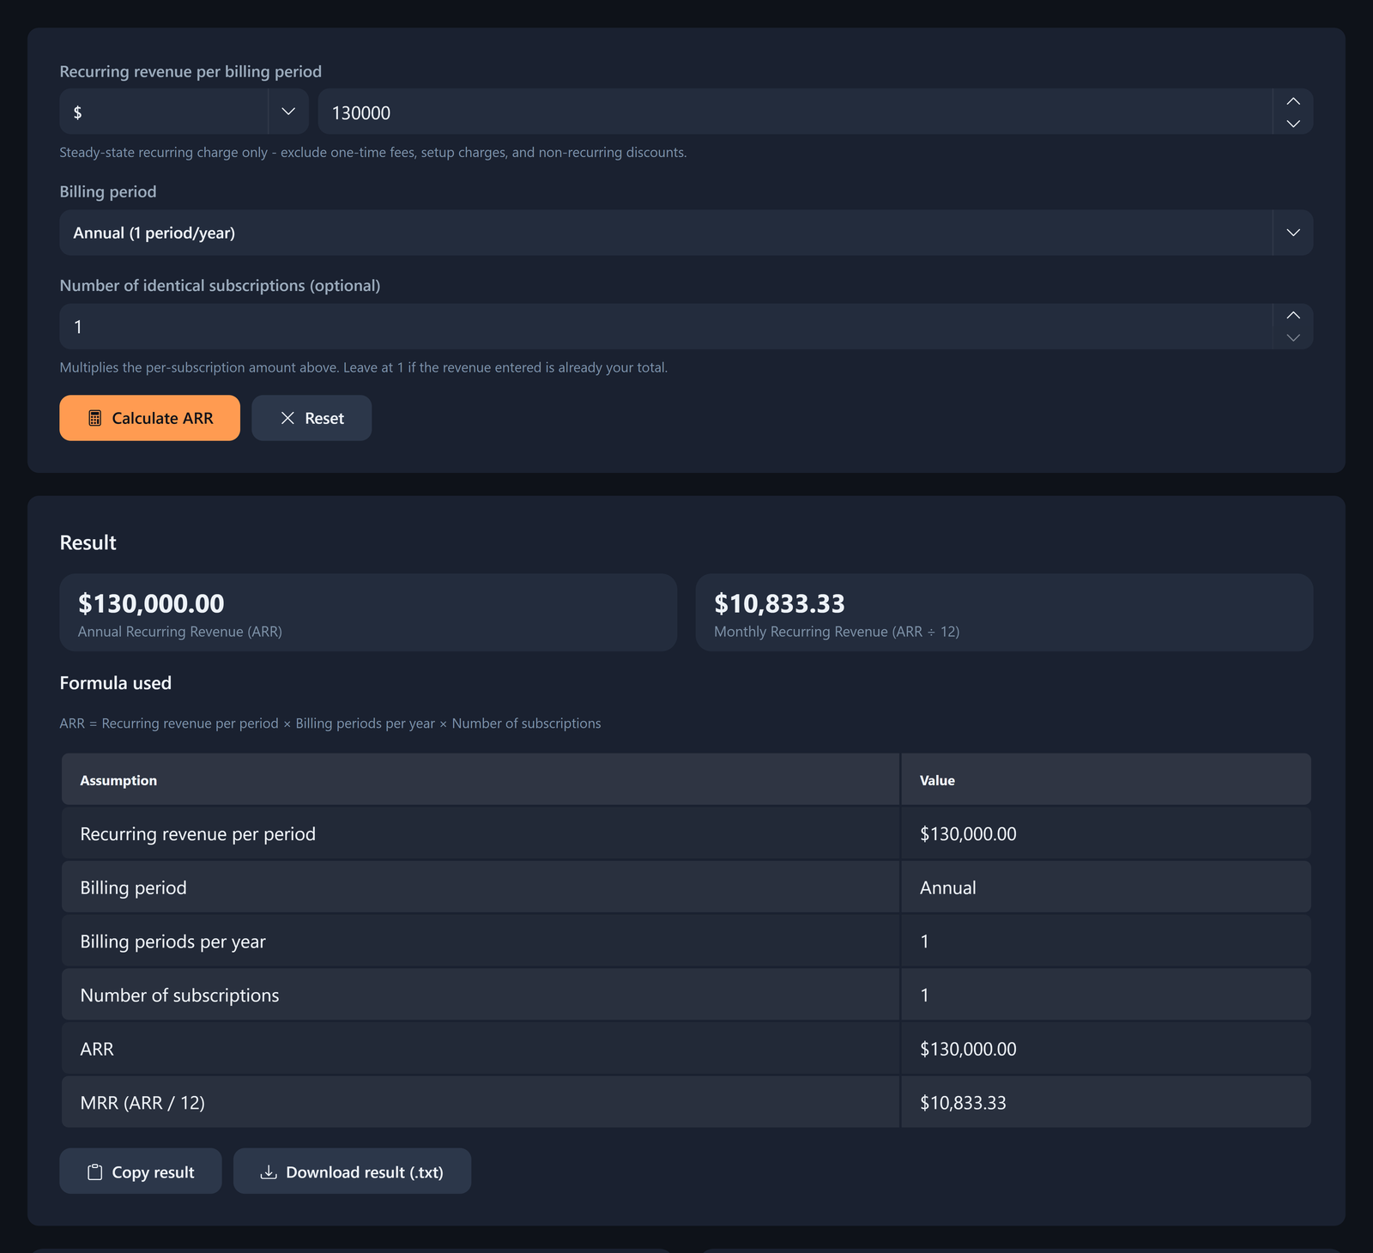Click the Assumption column header
Image resolution: width=1373 pixels, height=1253 pixels.
pos(481,780)
